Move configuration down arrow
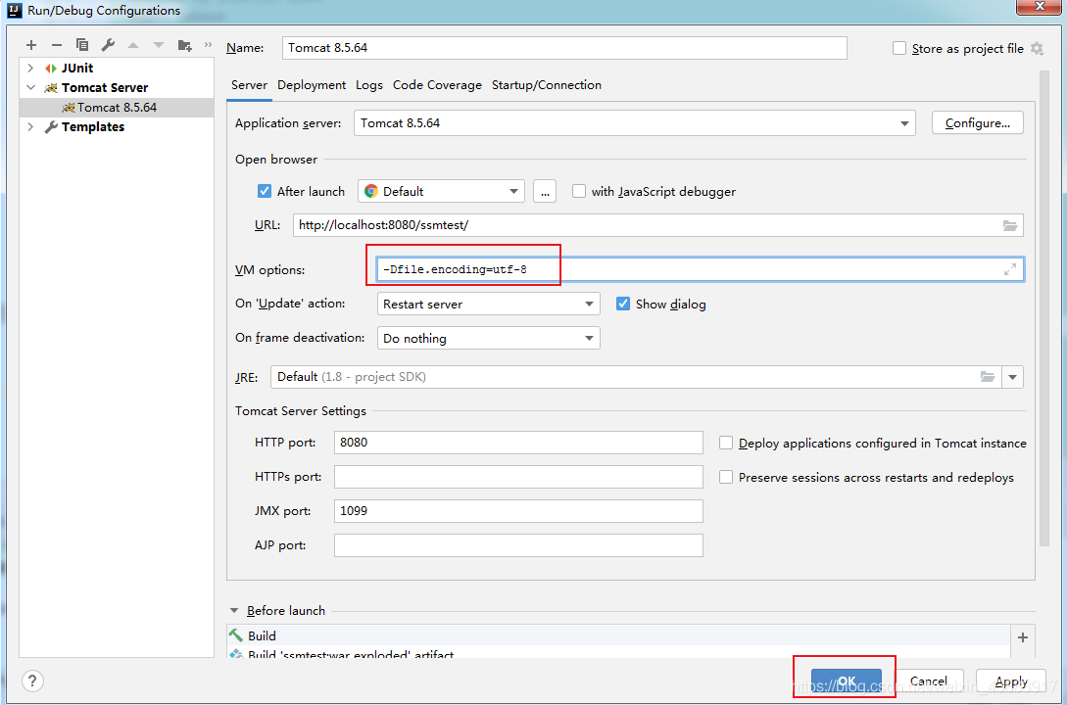Viewport: 1067px width, 705px height. click(x=159, y=45)
